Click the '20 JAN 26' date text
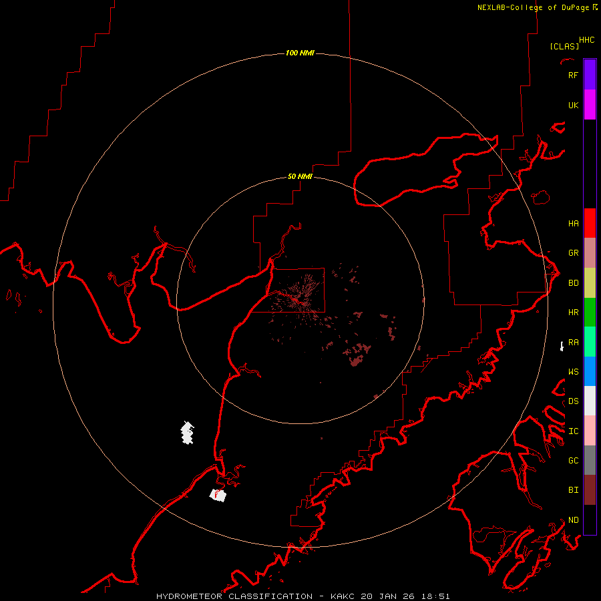The height and width of the screenshot is (601, 601). point(388,596)
